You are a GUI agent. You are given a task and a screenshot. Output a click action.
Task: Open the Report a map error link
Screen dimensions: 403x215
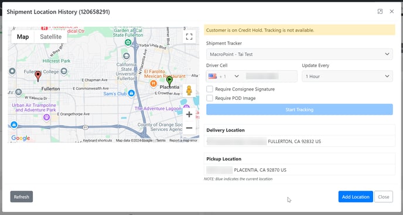[183, 140]
